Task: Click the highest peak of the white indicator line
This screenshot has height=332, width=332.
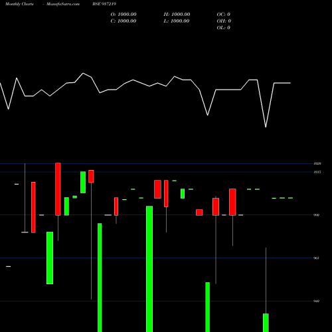Action: [x=83, y=73]
